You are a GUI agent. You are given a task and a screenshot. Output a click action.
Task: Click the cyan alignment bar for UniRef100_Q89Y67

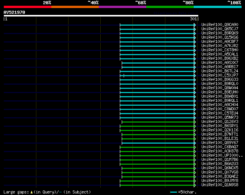click(x=158, y=143)
